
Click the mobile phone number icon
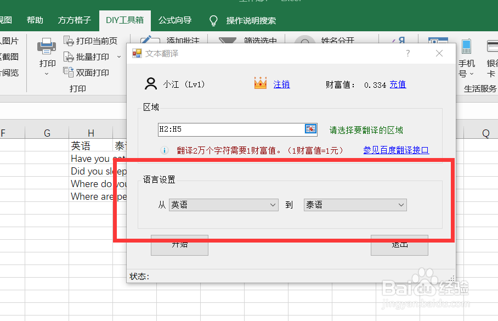(466, 47)
